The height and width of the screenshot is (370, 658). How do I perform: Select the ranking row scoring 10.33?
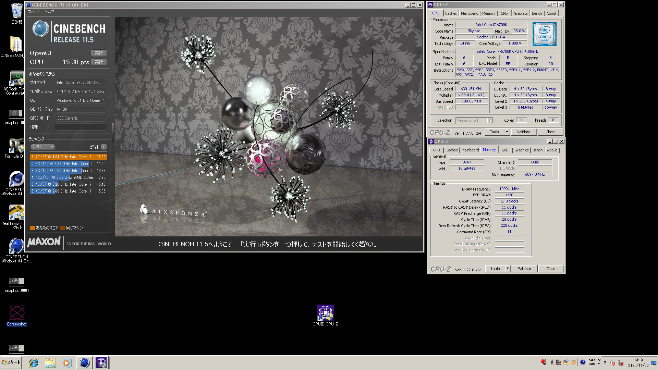click(x=69, y=171)
